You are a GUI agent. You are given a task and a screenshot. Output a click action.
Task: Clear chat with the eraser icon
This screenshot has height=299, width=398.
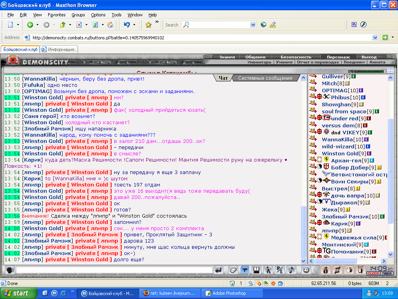233,270
